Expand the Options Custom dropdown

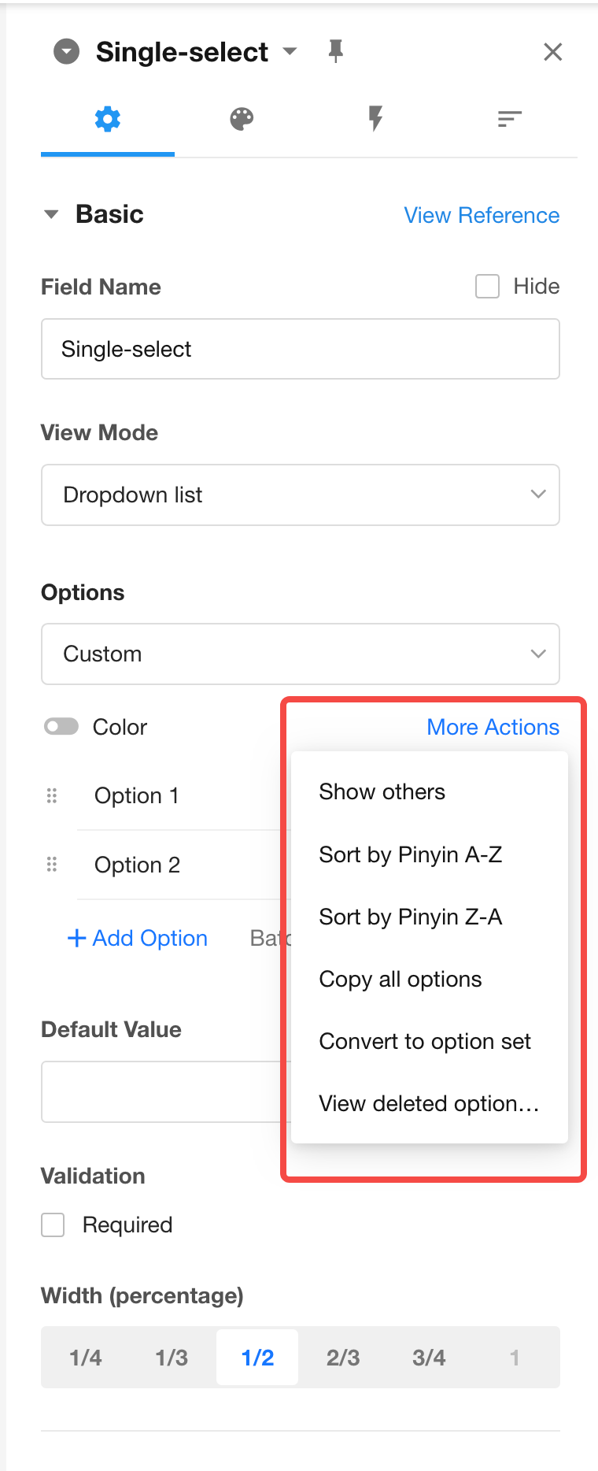pyautogui.click(x=301, y=654)
